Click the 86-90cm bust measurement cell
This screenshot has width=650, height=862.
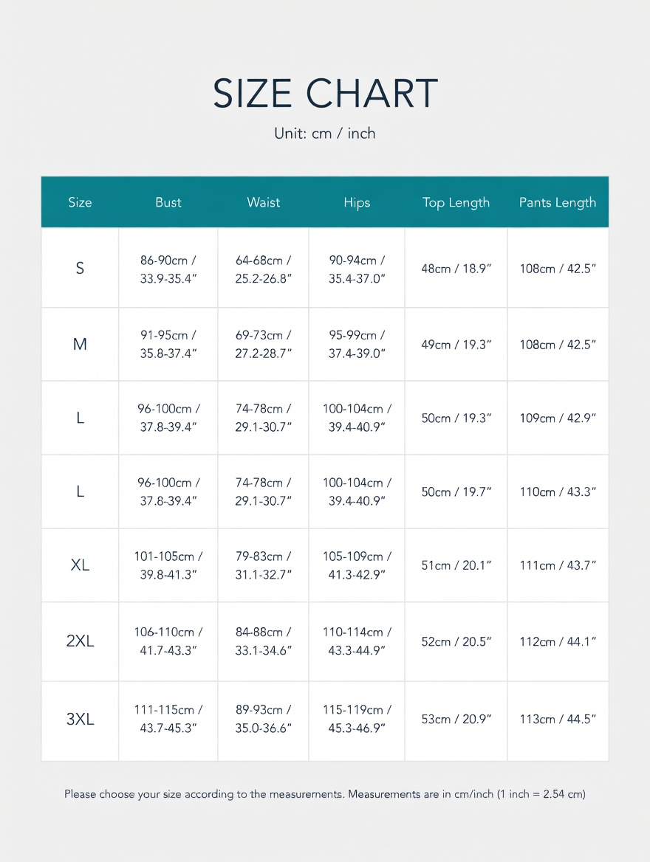coord(168,269)
